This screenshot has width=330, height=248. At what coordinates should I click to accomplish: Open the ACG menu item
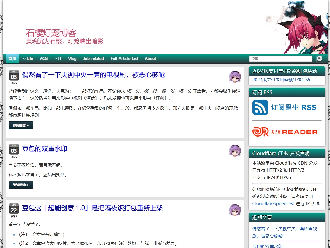click(44, 59)
